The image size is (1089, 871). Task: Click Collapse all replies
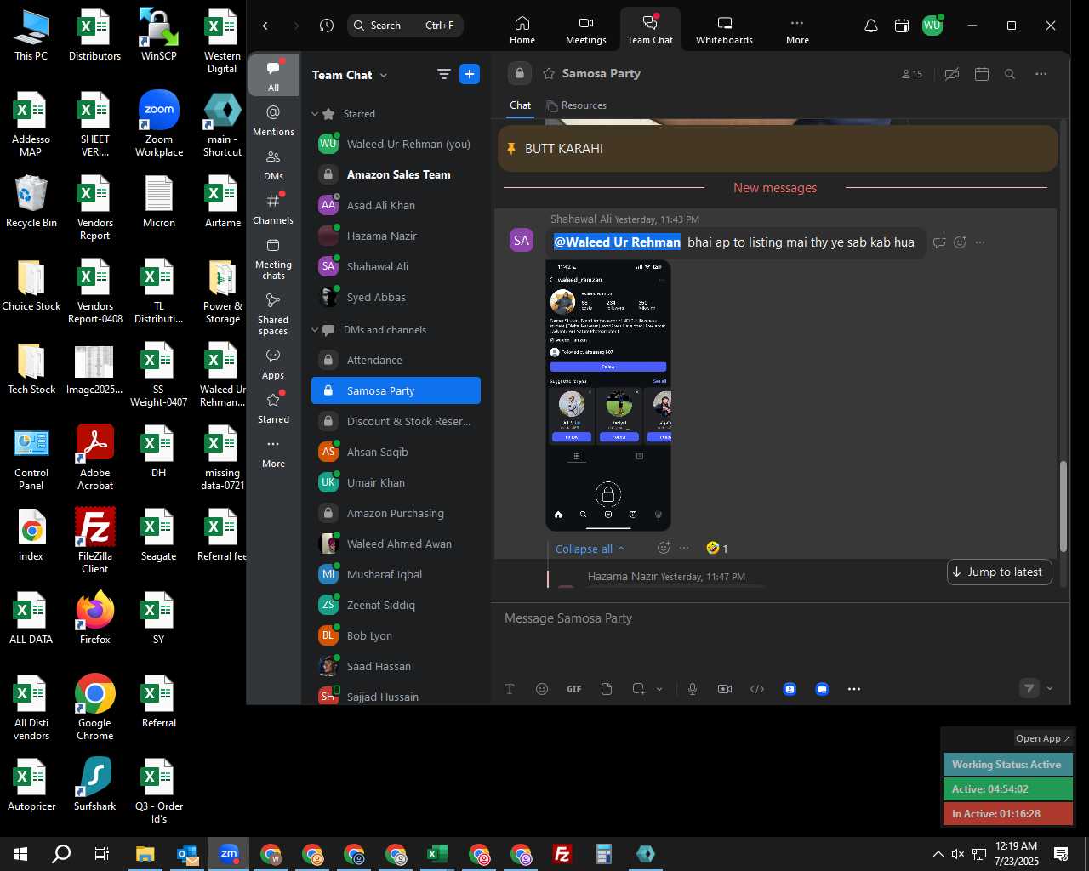pos(590,549)
